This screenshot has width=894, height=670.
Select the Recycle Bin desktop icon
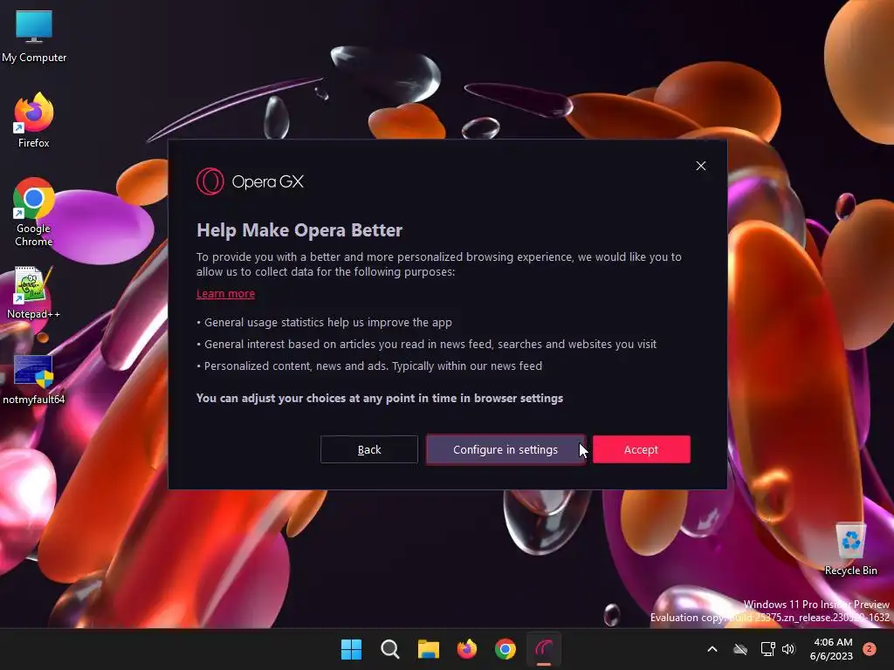tap(850, 550)
